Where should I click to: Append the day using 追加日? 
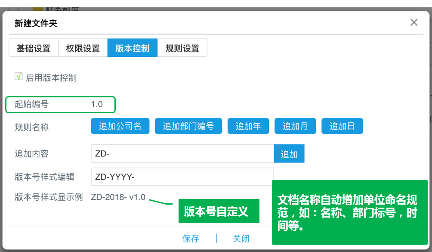click(x=342, y=126)
